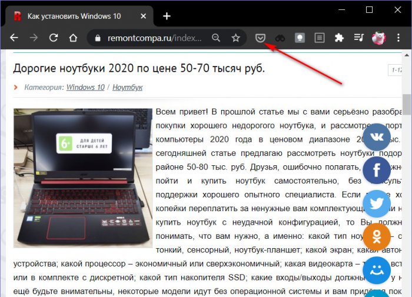Open the media control playlist icon
This screenshot has height=297, width=412.
click(358, 38)
